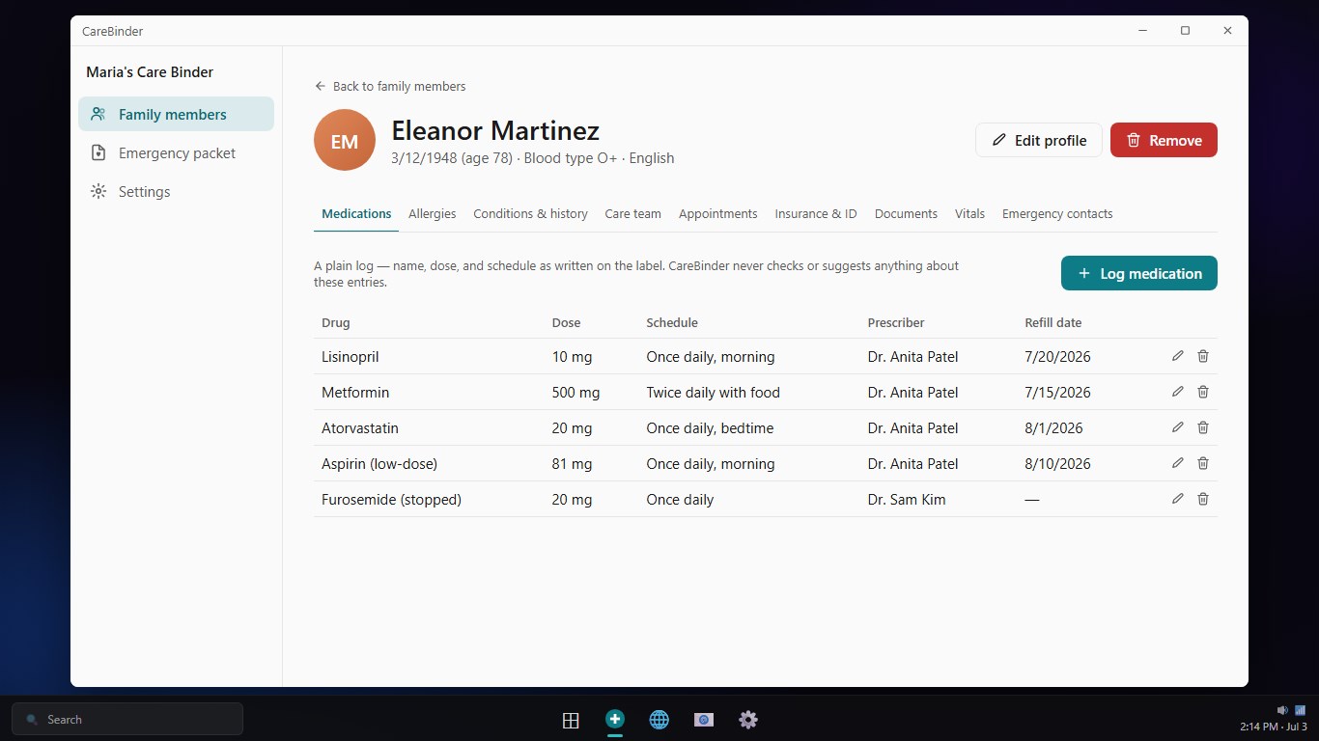
Task: Switch to the Documents tab
Action: [x=906, y=214]
